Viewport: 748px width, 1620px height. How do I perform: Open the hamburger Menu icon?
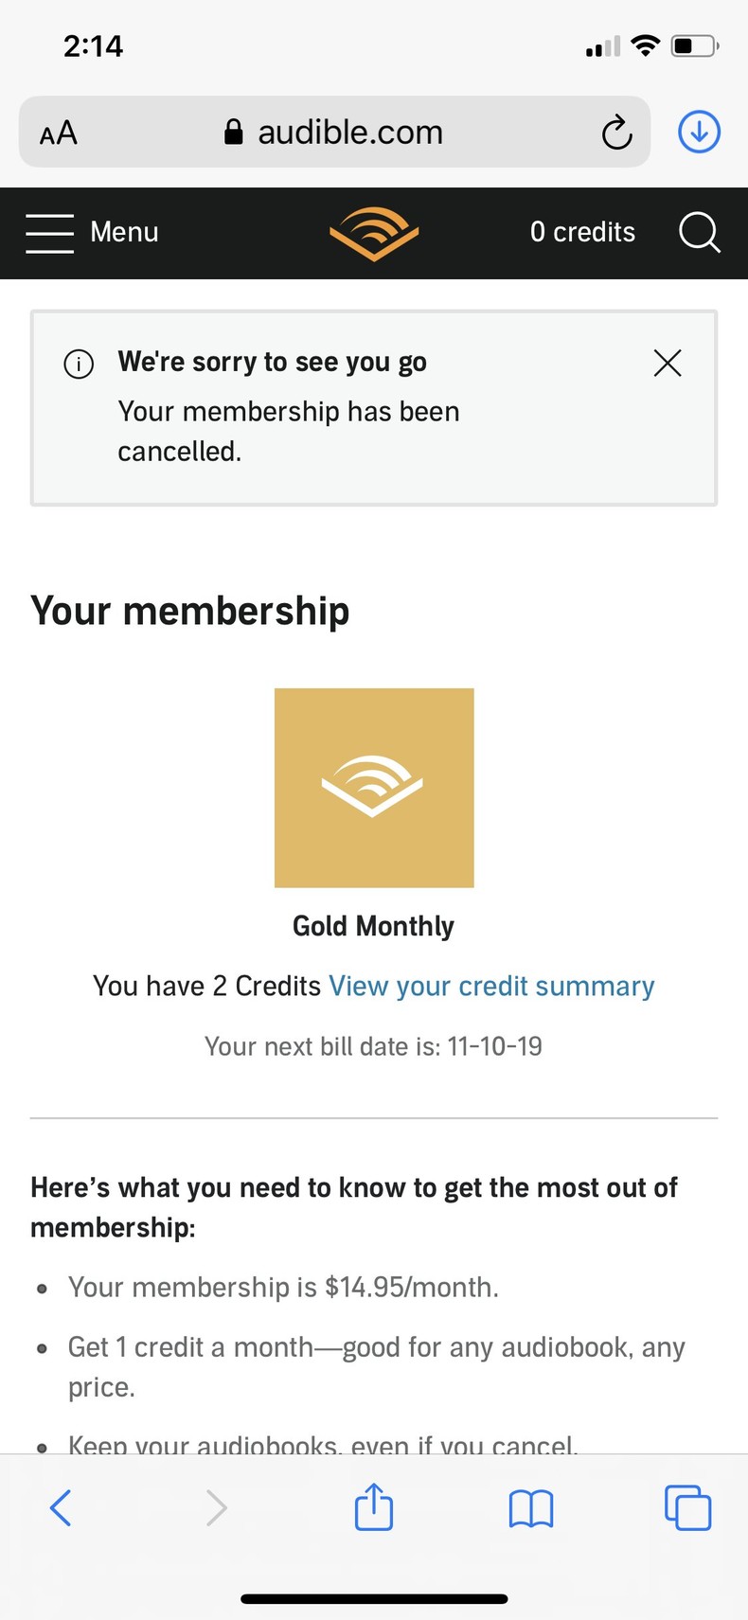(49, 233)
